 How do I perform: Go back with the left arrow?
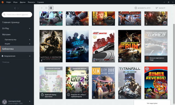point(15,8)
